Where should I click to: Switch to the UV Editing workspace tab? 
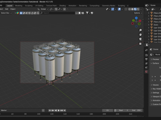tap(39, 6)
